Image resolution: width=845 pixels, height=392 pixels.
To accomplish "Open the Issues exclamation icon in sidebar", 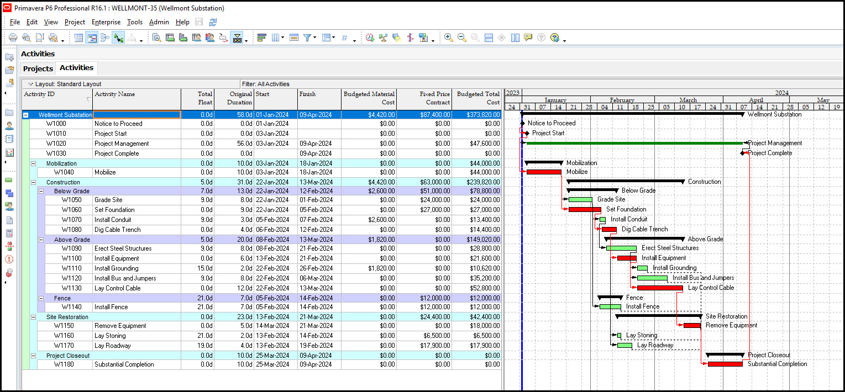I will 9,259.
